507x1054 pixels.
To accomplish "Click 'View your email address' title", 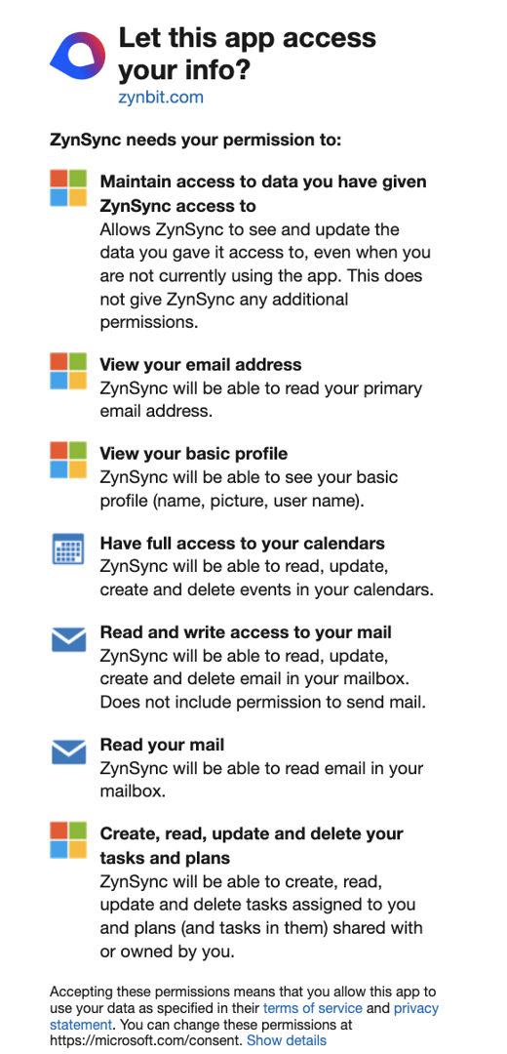I will 201,364.
